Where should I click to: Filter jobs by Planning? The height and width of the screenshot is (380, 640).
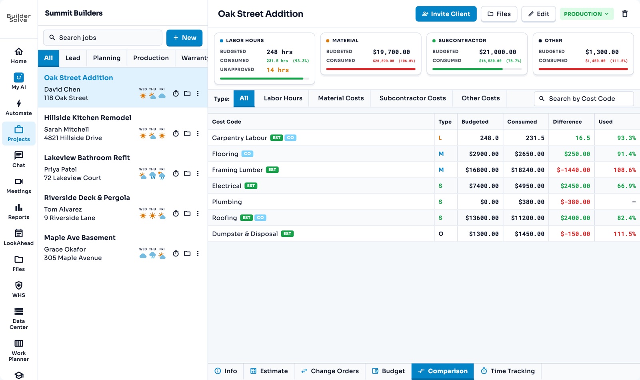coord(107,58)
